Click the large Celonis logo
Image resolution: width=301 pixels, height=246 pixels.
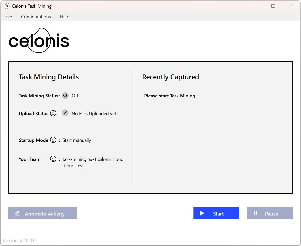point(39,41)
